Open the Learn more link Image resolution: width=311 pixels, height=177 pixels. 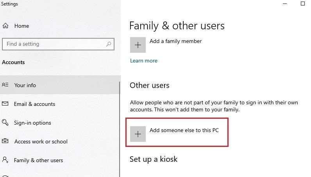coord(143,61)
